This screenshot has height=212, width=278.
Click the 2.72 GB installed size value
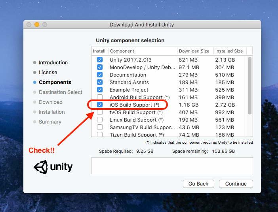[225, 105]
